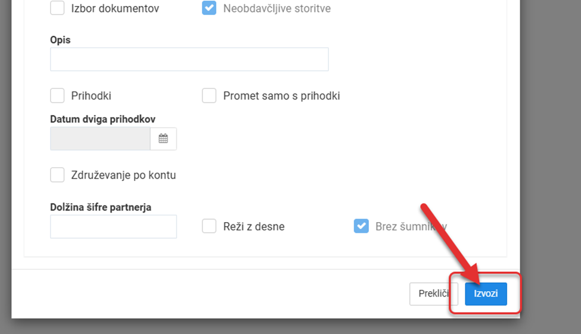Tick the Prihodki checkbox
The height and width of the screenshot is (334, 581).
click(57, 95)
